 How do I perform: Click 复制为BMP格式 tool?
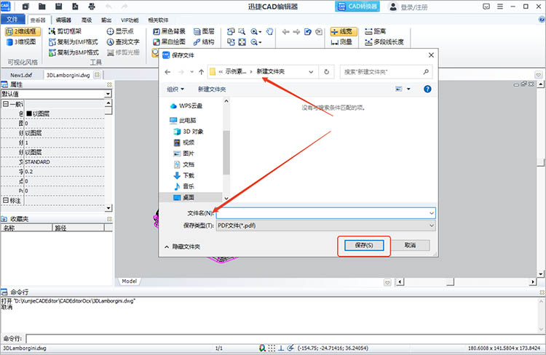point(74,52)
